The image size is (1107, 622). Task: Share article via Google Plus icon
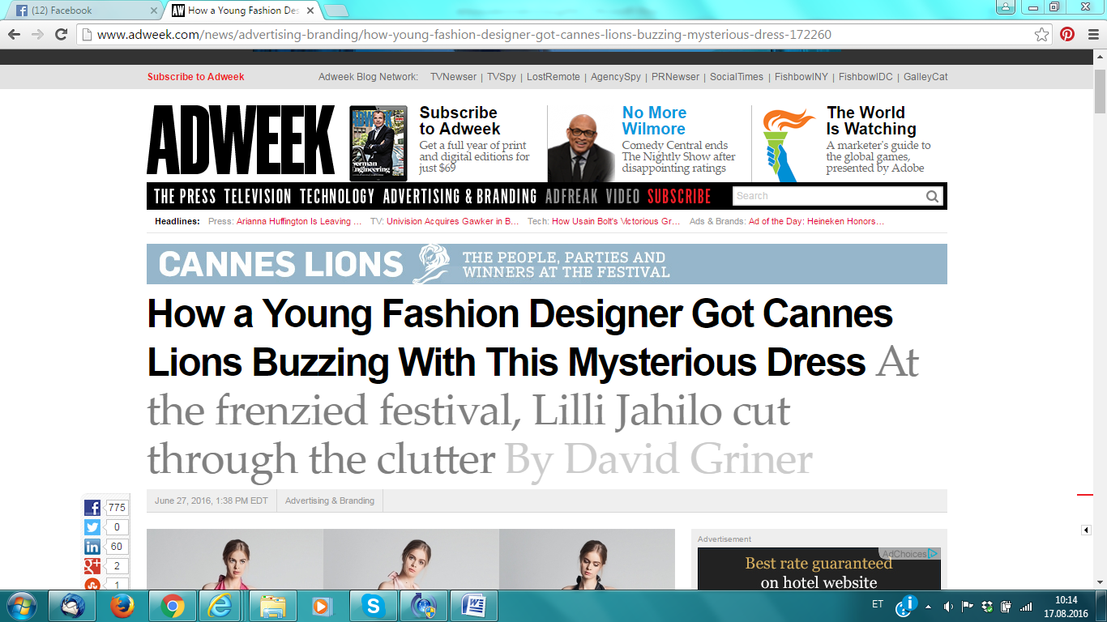pos(92,566)
